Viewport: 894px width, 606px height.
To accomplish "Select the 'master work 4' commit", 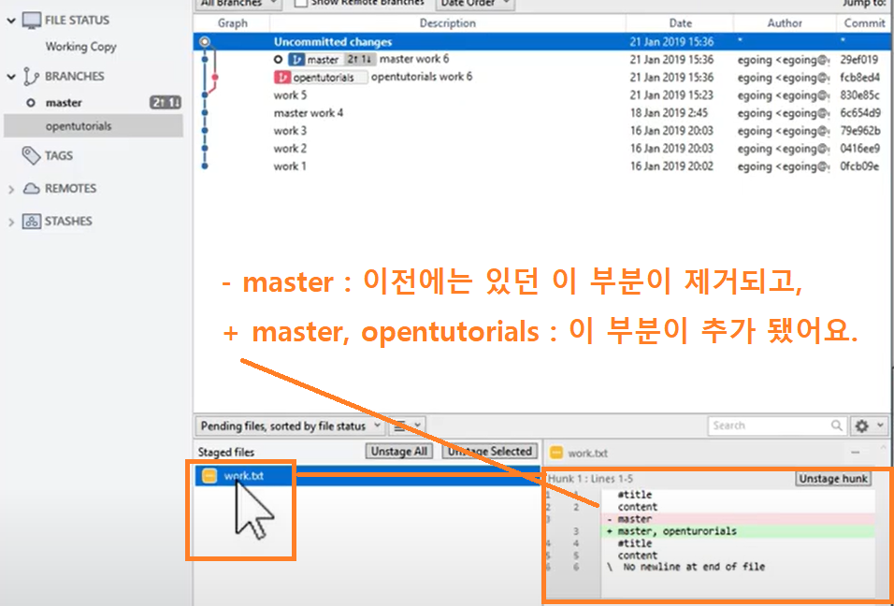I will tap(542, 113).
